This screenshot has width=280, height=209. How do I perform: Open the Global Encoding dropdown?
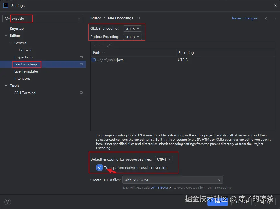tap(133, 28)
